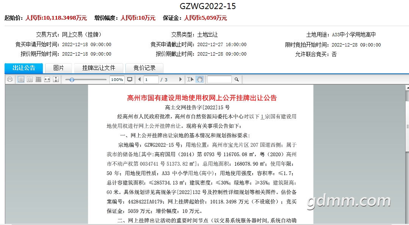Fit document to width
Viewport: 409px width, 225px height.
pyautogui.click(x=47, y=79)
